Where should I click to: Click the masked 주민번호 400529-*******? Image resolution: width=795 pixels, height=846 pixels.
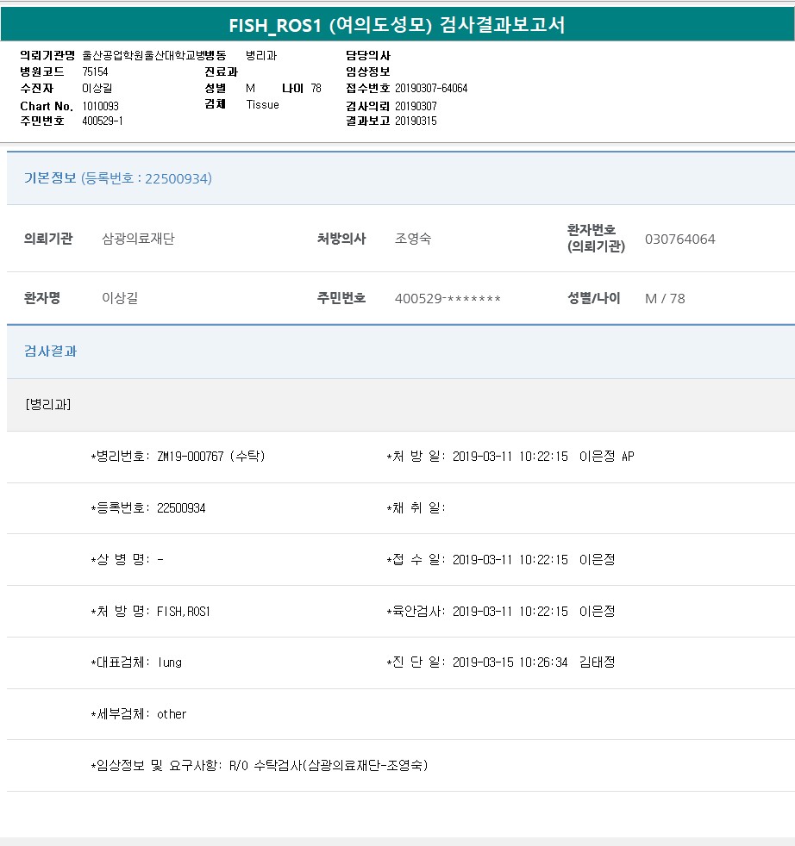[x=448, y=299]
